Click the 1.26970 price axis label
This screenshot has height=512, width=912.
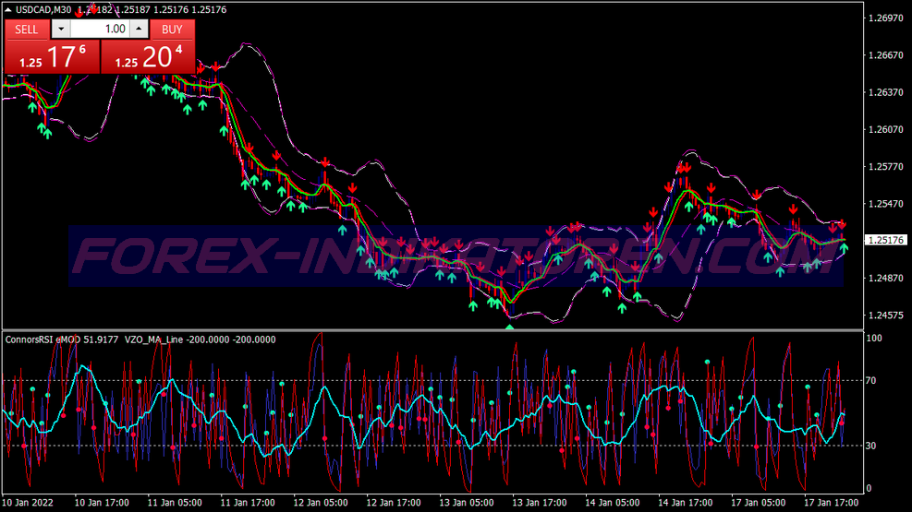(x=885, y=18)
